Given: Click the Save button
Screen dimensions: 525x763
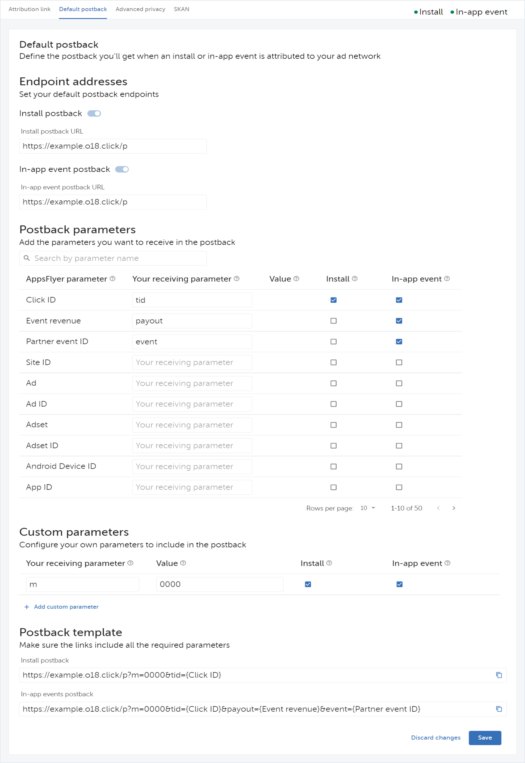Looking at the screenshot, I should (x=485, y=737).
